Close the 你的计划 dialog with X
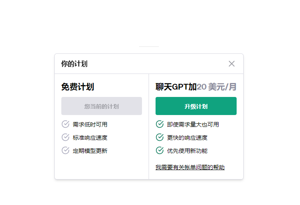 pyautogui.click(x=232, y=64)
